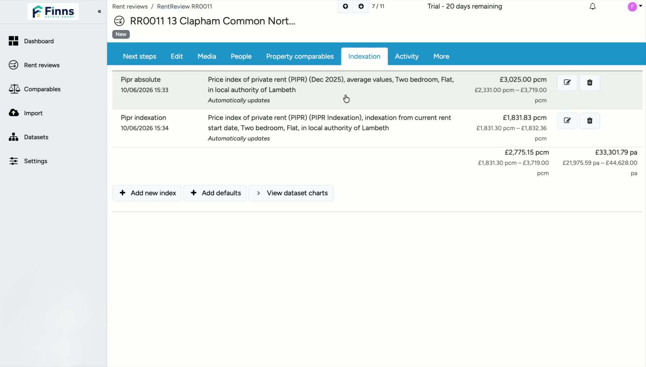Click the Datasets hierarchy icon
646x367 pixels.
14,137
